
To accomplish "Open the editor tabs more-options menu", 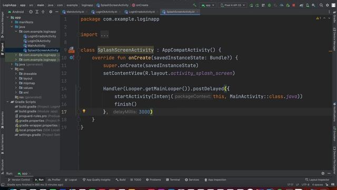I will [x=329, y=12].
